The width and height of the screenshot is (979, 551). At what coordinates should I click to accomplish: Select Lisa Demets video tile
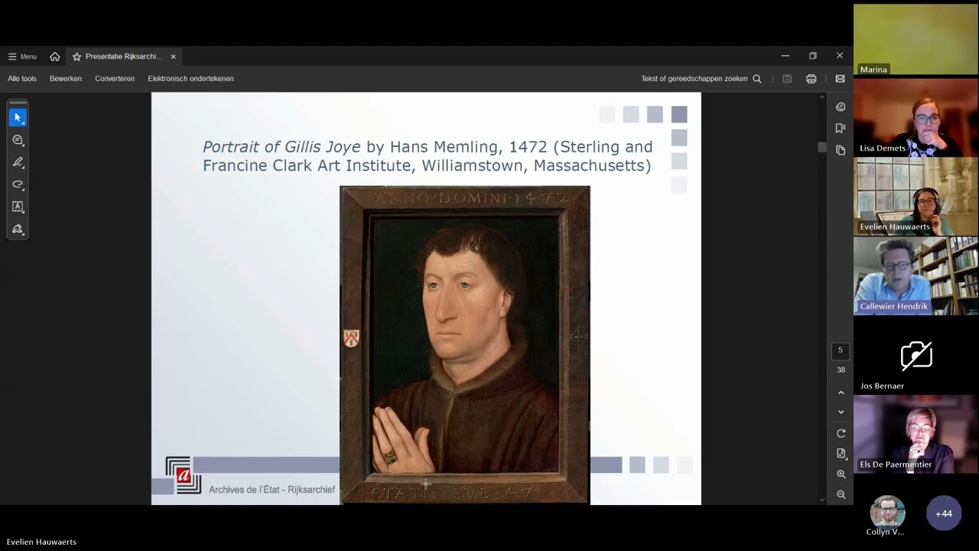point(916,118)
